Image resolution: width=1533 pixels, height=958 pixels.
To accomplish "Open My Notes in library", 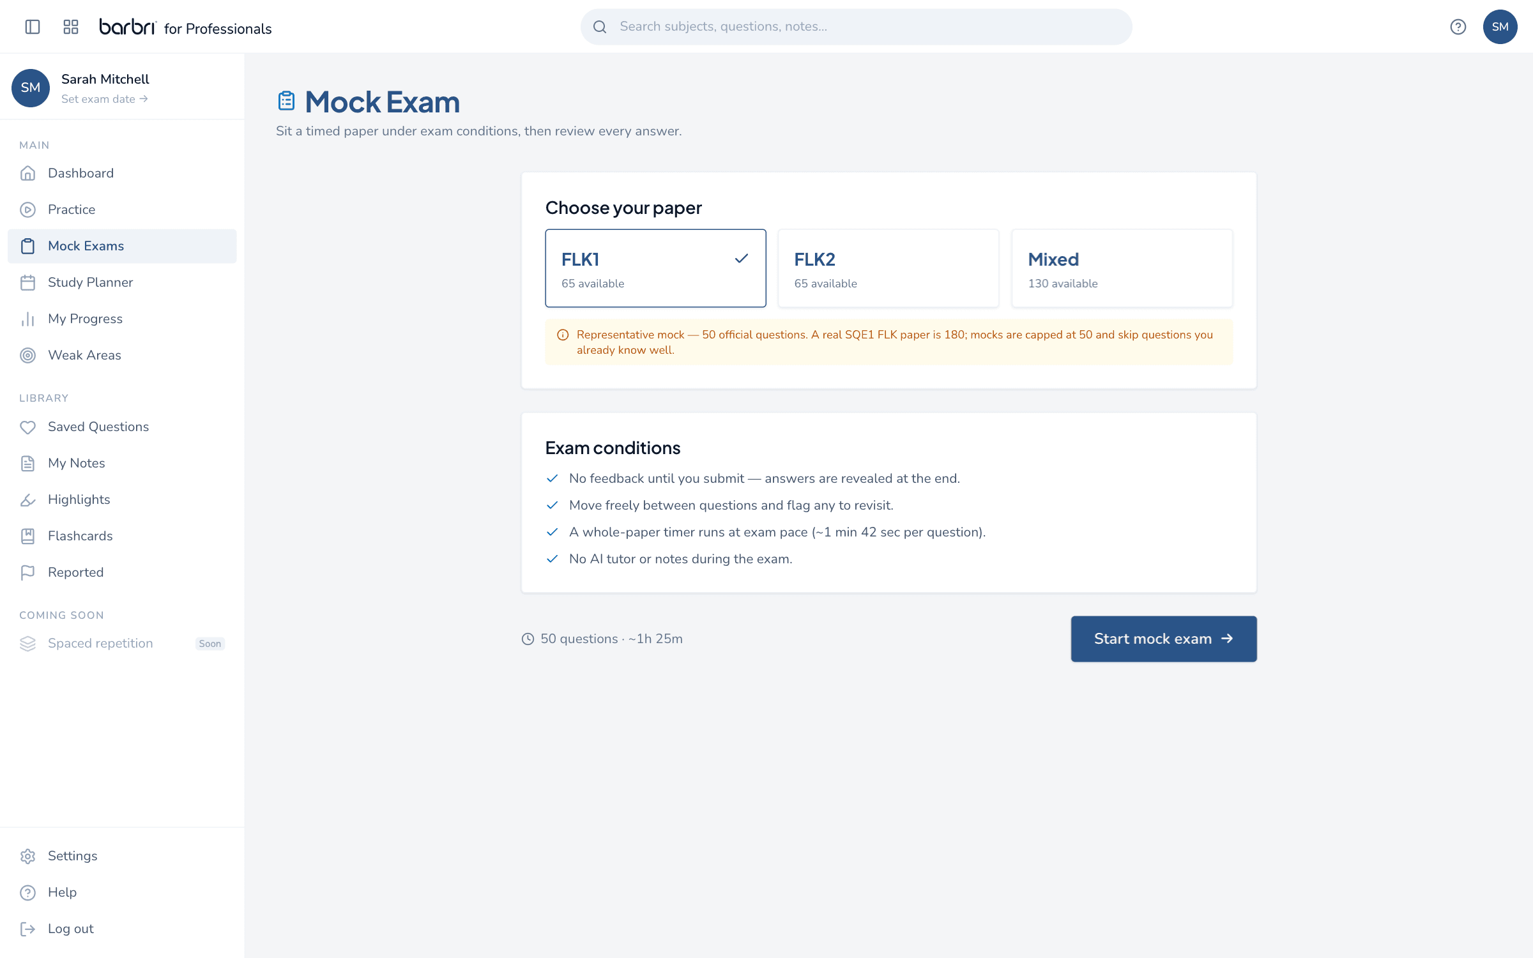I will coord(122,463).
